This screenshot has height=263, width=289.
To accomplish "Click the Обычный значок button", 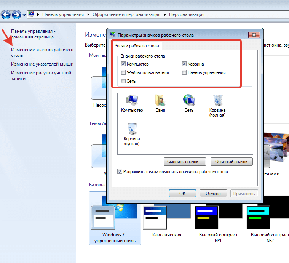I will click(x=232, y=162).
